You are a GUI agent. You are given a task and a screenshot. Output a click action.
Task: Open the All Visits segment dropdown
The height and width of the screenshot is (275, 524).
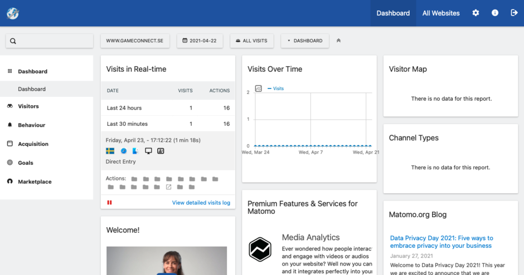point(251,41)
